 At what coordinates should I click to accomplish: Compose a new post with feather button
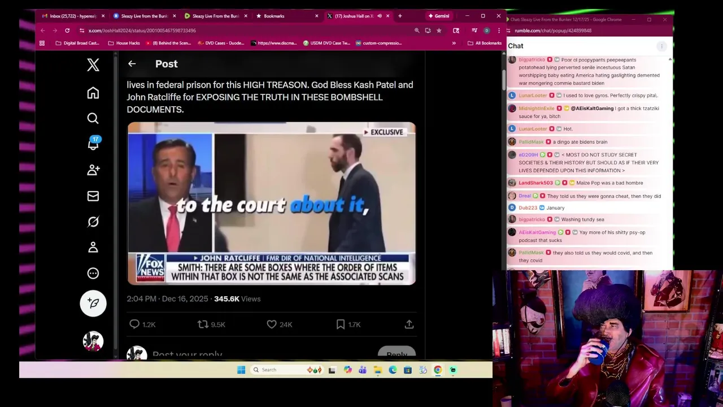pos(93,304)
